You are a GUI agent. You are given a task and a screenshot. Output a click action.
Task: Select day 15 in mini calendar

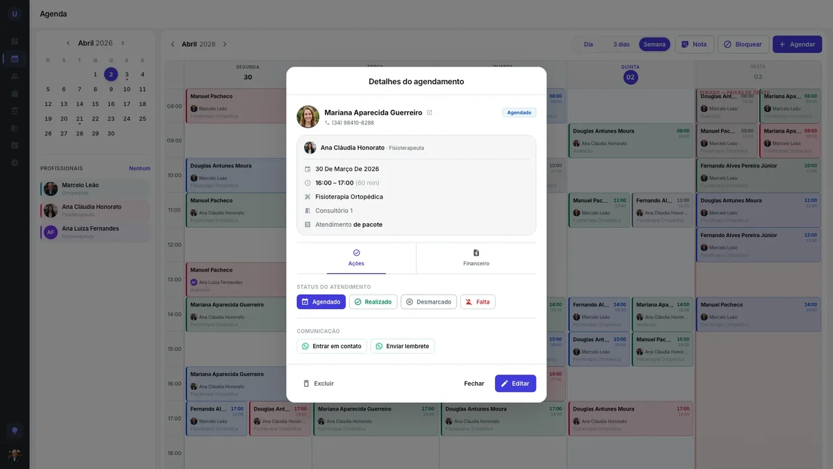click(x=95, y=104)
